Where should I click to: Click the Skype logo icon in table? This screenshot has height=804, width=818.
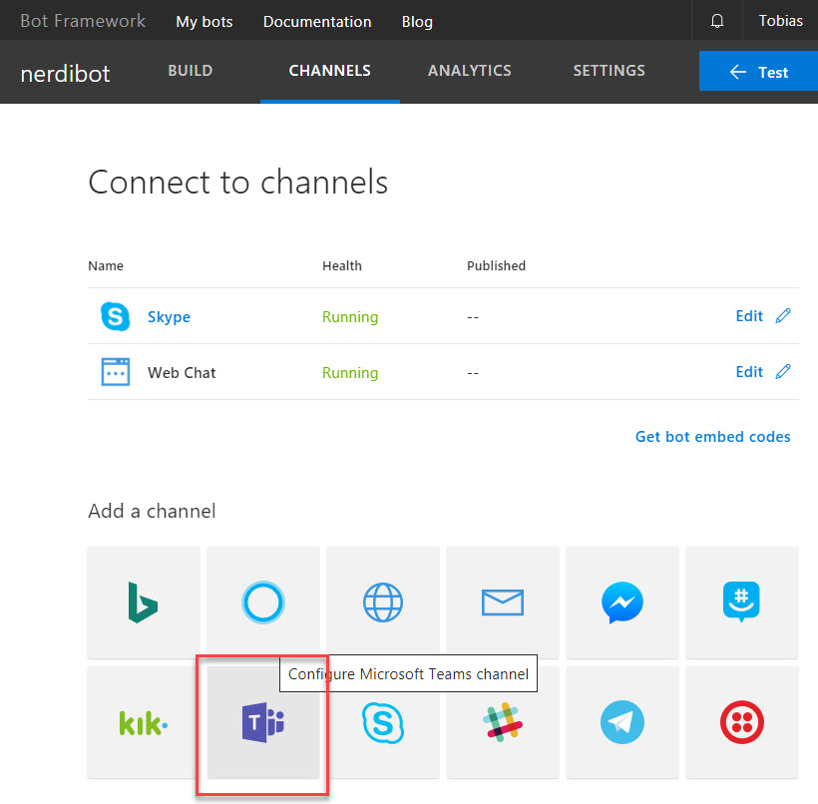116,316
